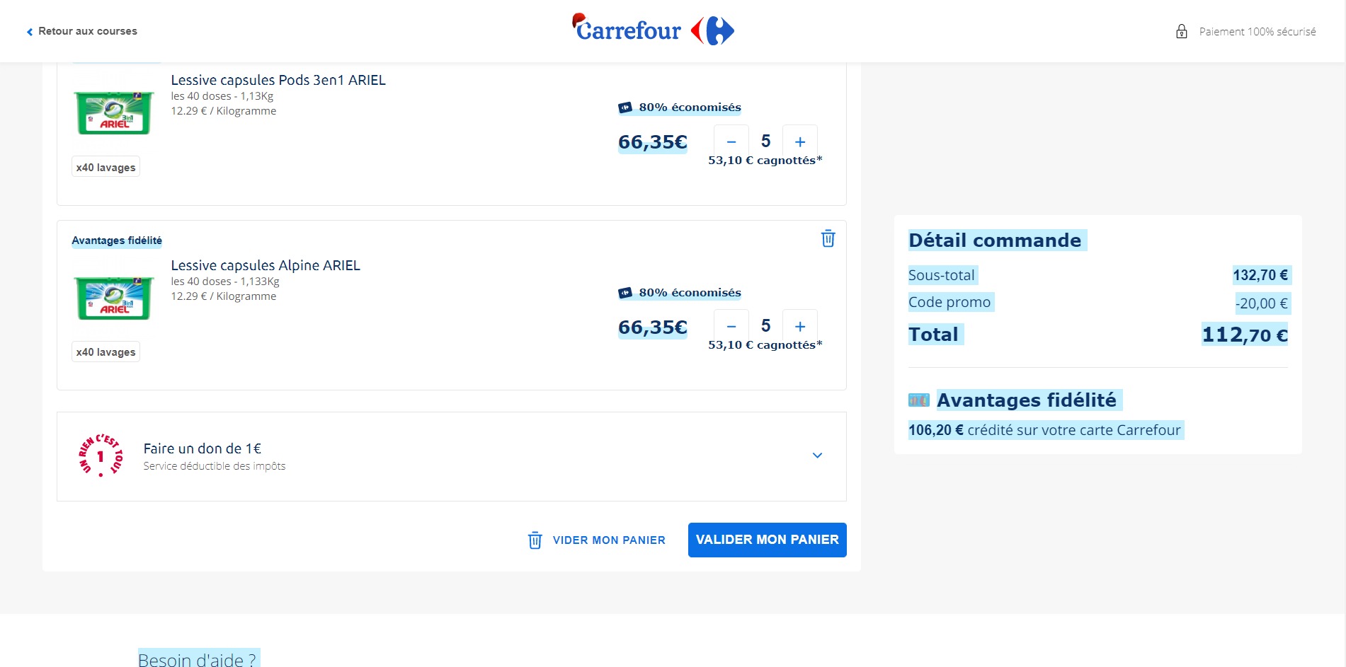Click the Carrefour logo in the header

(x=653, y=30)
